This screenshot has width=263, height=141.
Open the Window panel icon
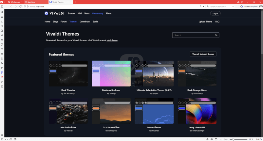2,40
